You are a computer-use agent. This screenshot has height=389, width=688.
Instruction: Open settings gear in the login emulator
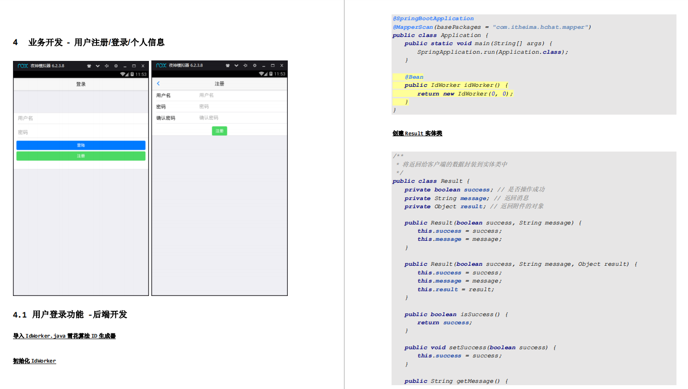point(116,66)
